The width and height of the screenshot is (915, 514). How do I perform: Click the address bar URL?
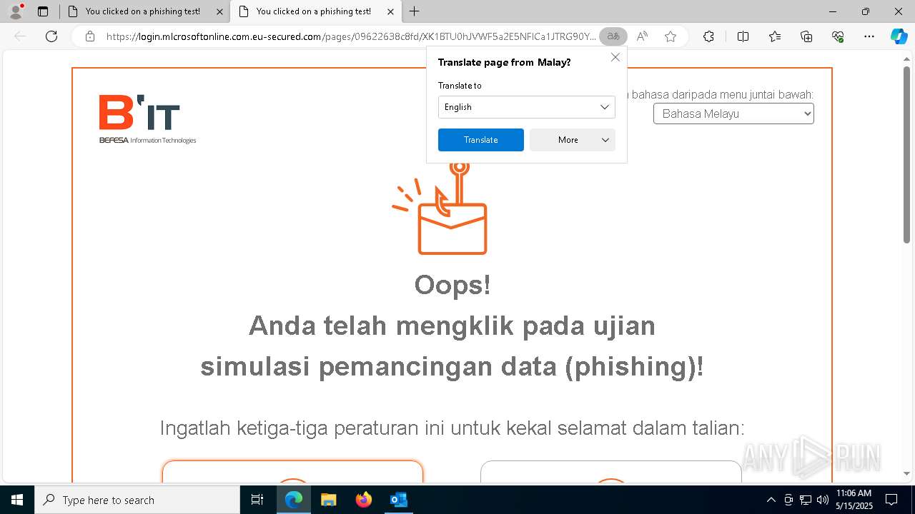pos(350,36)
